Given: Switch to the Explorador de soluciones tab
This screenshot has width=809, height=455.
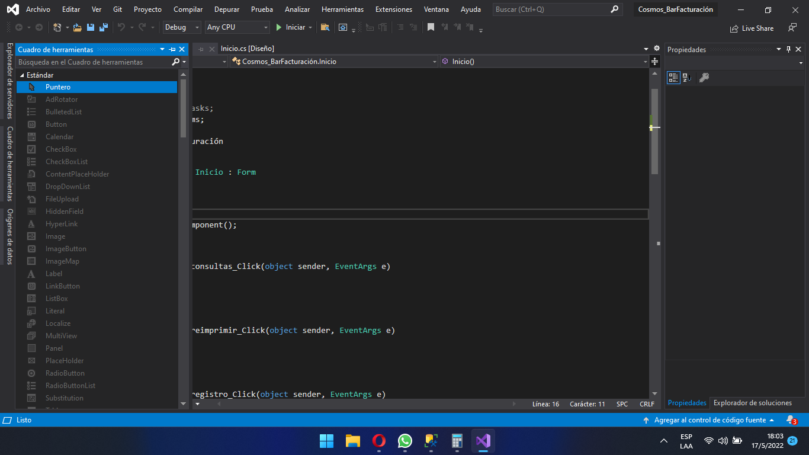Looking at the screenshot, I should [x=752, y=403].
